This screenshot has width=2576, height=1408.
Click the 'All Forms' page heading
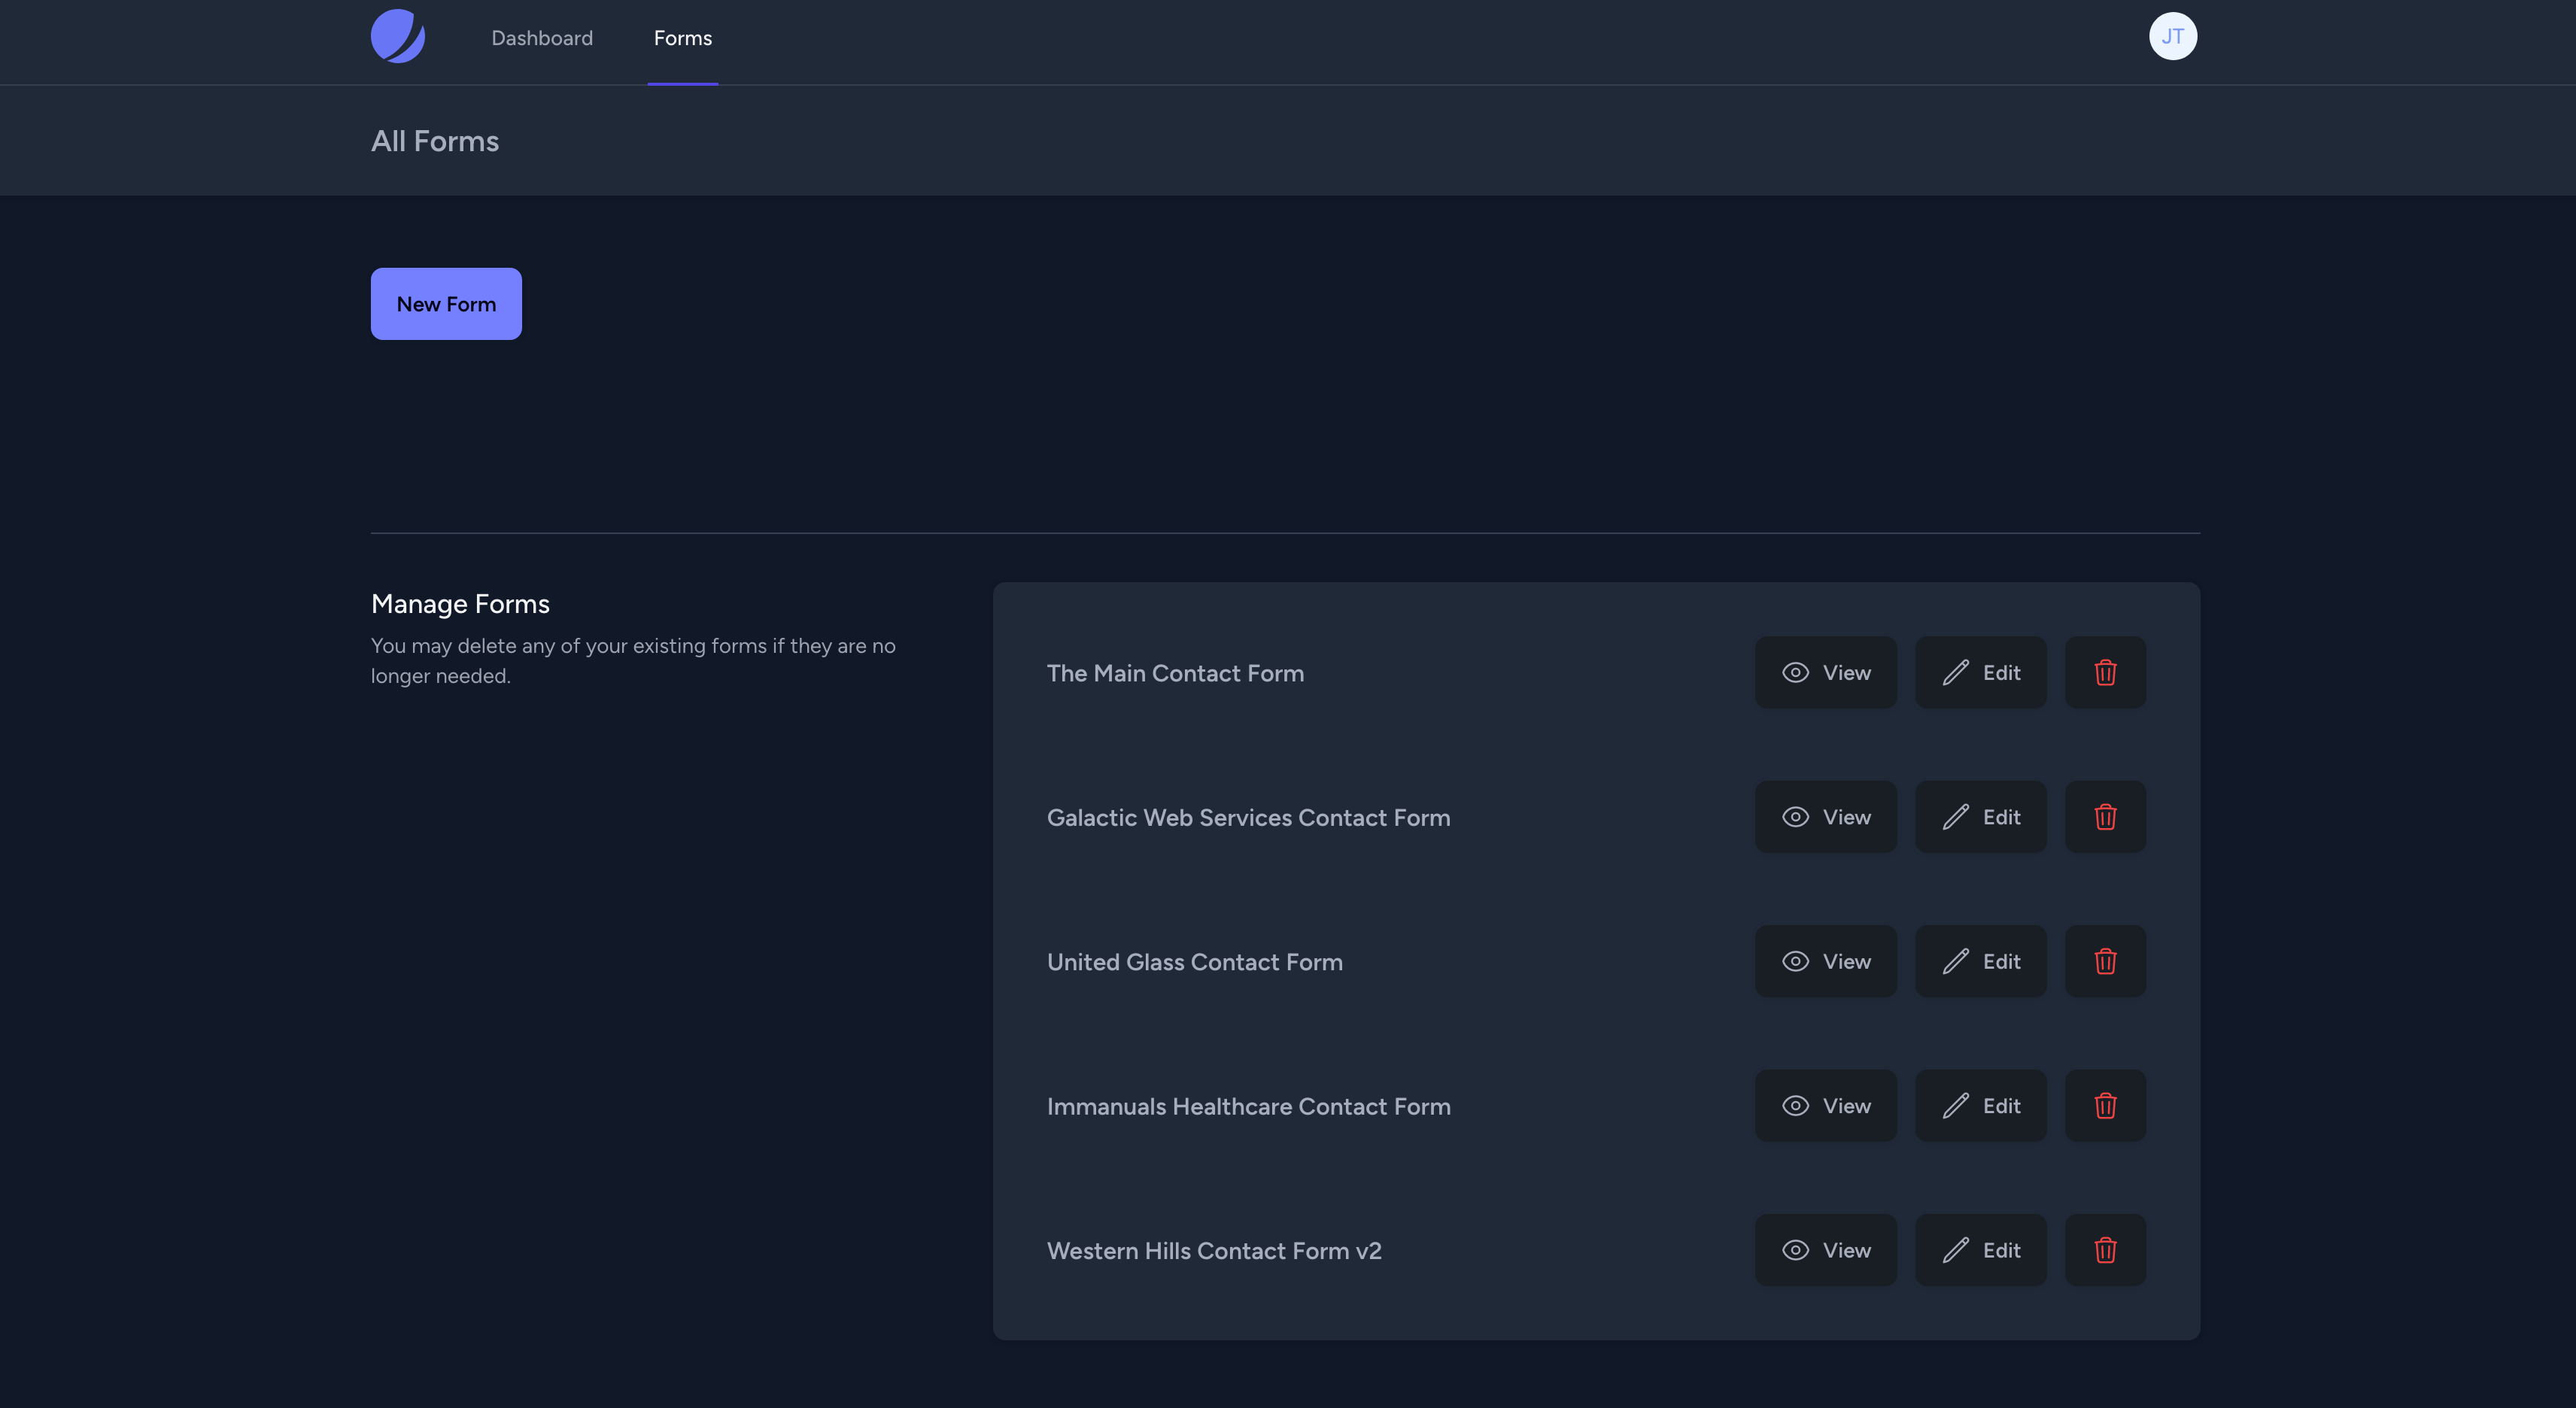point(435,141)
